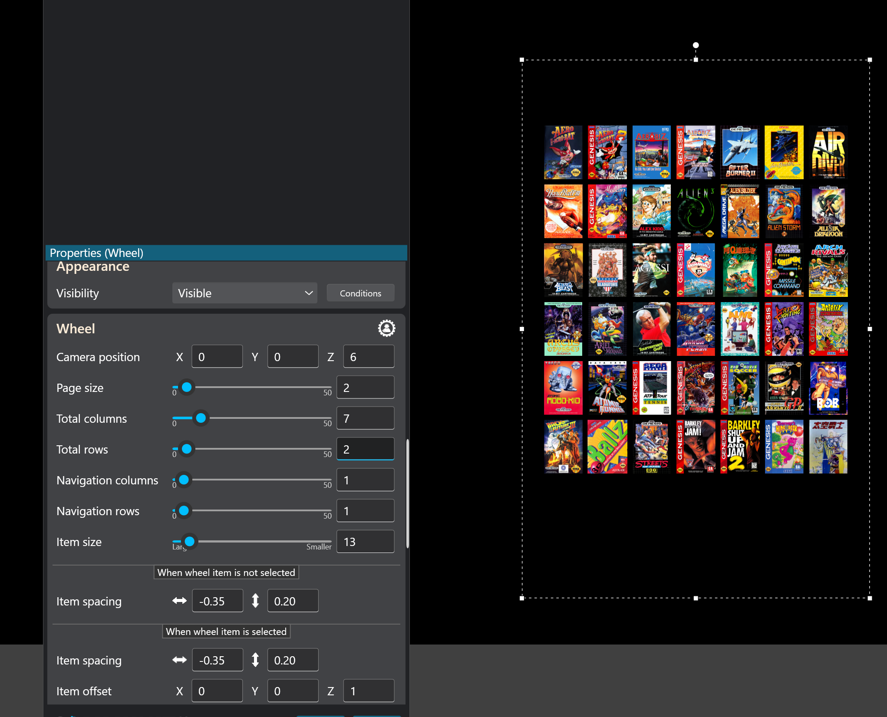Select the Atomic Robo-Kid cover

[563, 388]
